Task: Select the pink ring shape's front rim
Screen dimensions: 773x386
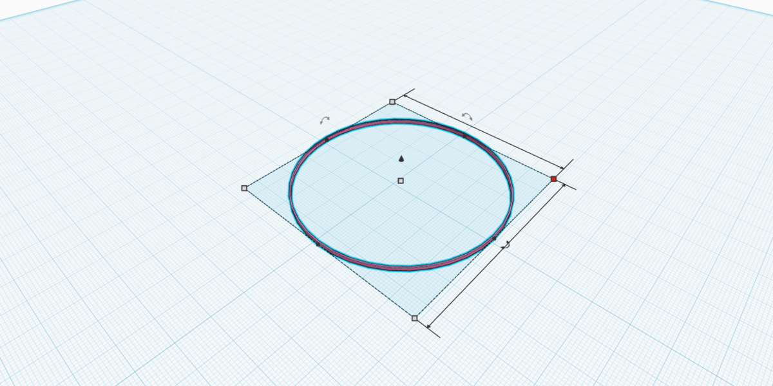Action: tap(399, 266)
